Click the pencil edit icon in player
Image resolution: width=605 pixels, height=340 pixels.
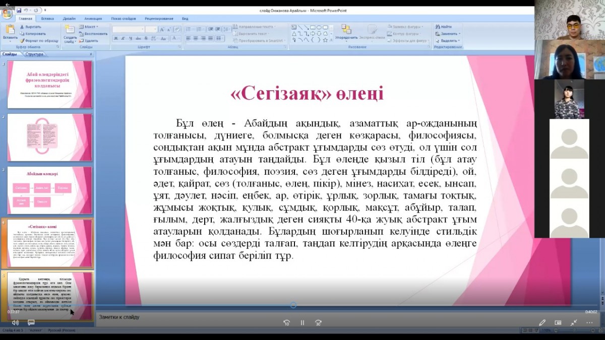(x=542, y=322)
